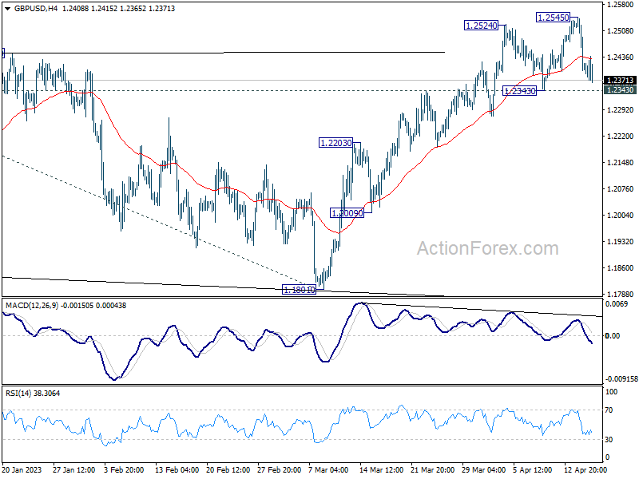639x479 pixels.
Task: Open the GBPUSD chart dropdown triangle
Action: point(7,8)
